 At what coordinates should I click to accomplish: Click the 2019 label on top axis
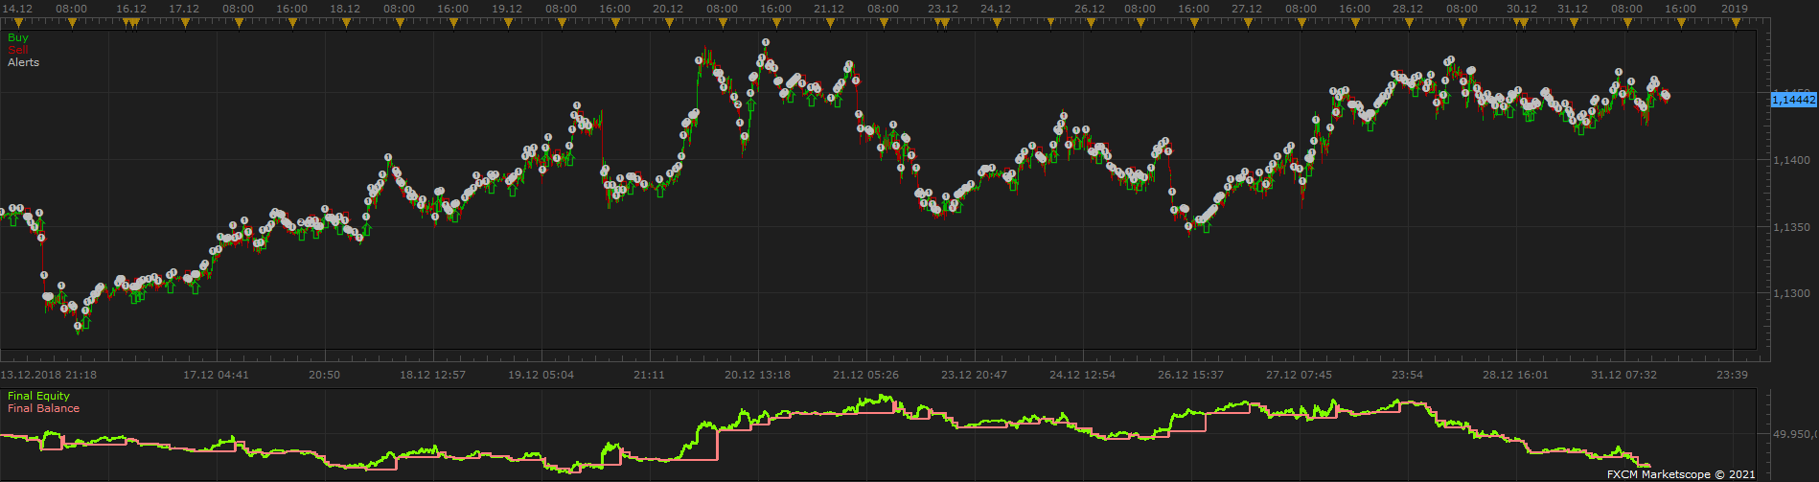click(1735, 9)
